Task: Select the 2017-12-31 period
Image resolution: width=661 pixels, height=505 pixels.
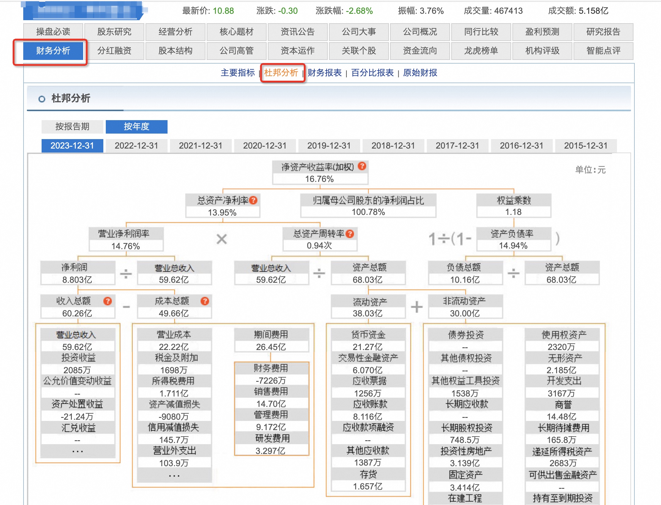Action: coord(458,146)
